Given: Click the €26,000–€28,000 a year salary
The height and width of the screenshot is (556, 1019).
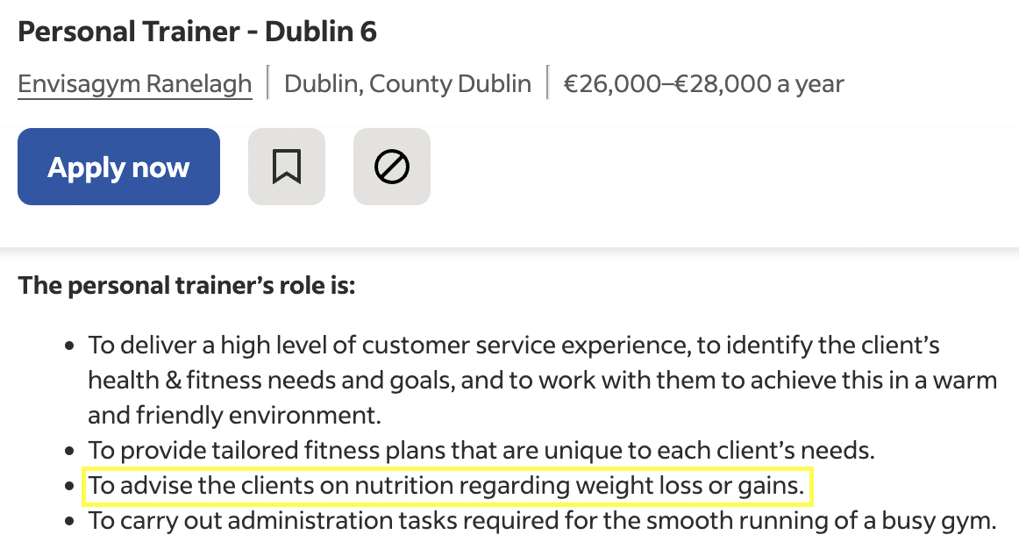Looking at the screenshot, I should tap(703, 84).
